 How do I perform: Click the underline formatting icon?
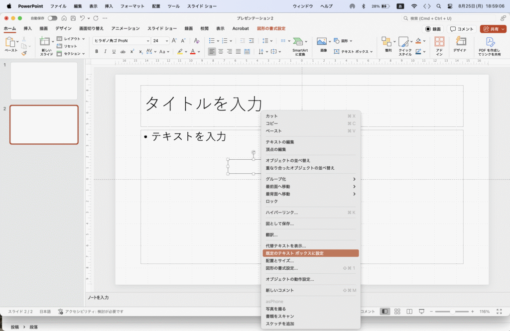[114, 51]
